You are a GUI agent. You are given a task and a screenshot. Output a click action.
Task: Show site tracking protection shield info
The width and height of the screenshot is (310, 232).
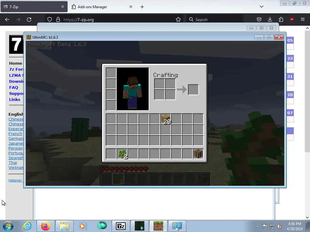(50, 20)
